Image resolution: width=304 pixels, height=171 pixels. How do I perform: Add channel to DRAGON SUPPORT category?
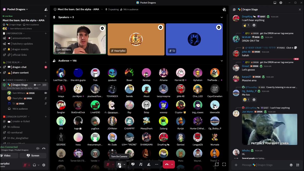click(x=46, y=117)
